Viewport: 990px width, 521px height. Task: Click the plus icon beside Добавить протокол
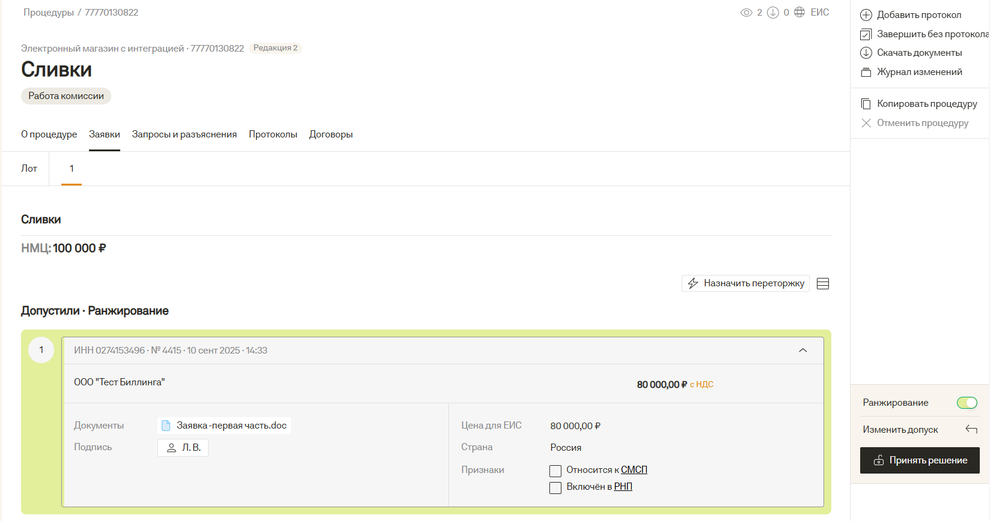[866, 15]
